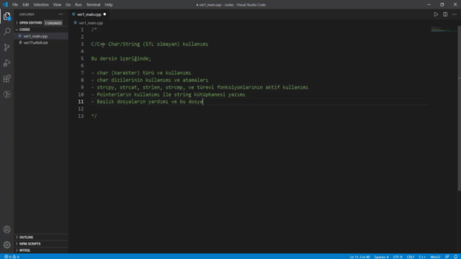Open the Run menu

point(79,5)
